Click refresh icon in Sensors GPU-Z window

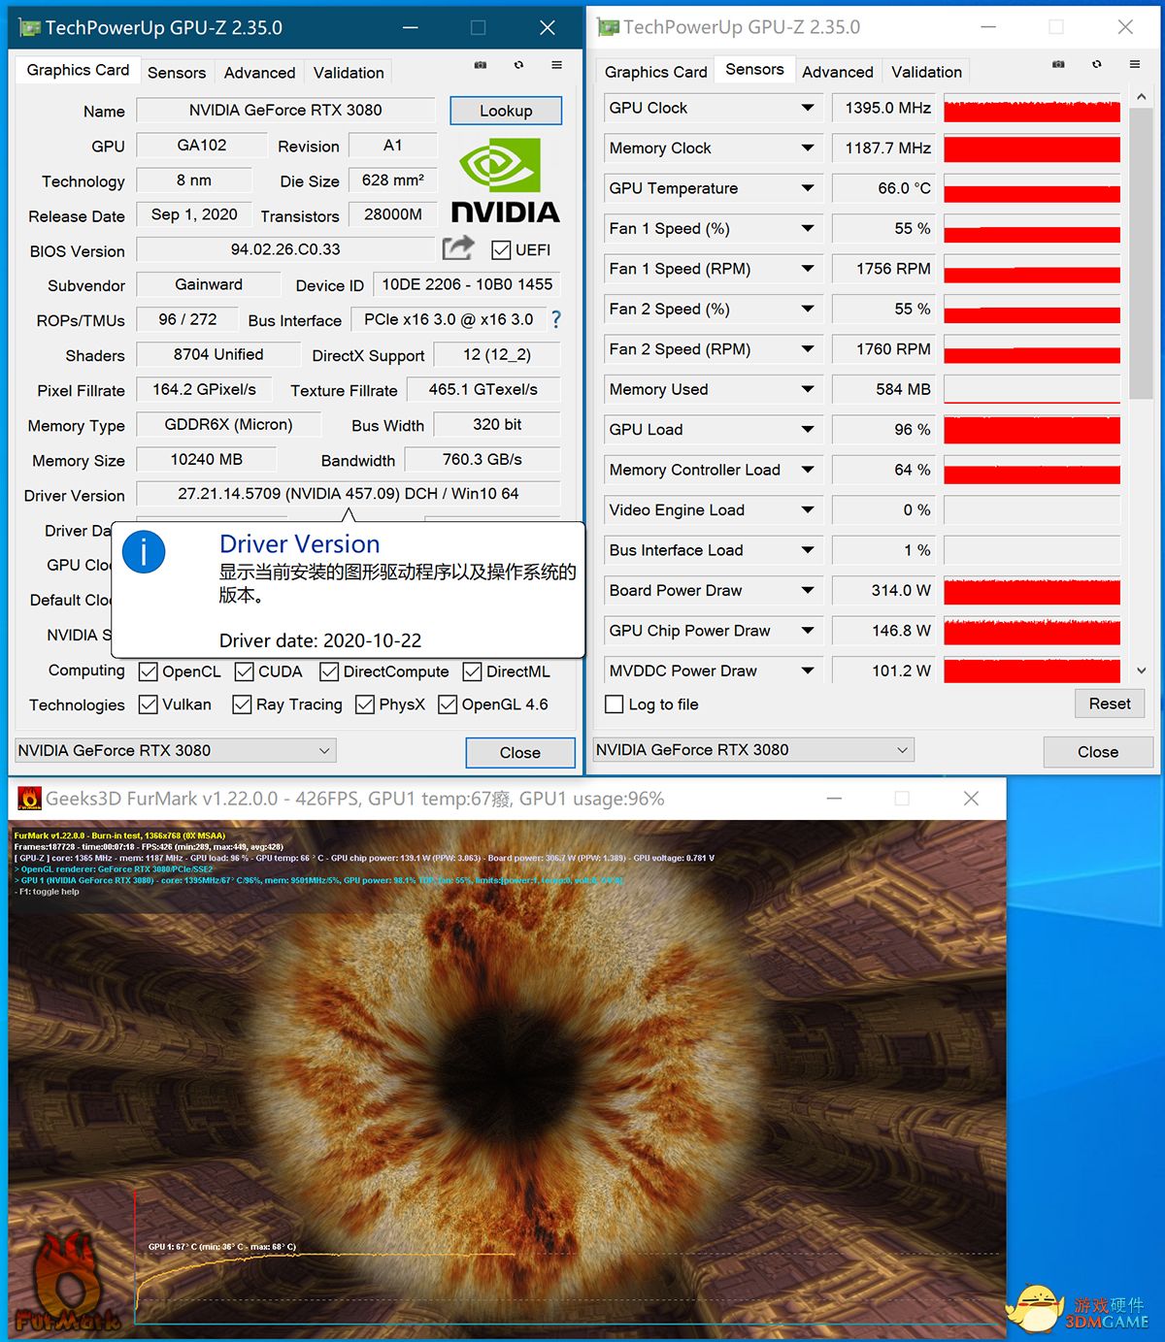(1096, 64)
